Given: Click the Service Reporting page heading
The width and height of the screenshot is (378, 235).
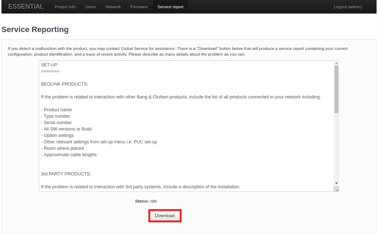Looking at the screenshot, I should tap(35, 29).
